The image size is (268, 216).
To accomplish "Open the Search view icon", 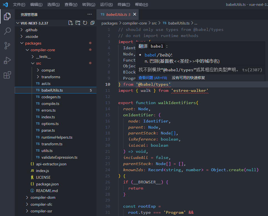I will (x=7, y=31).
